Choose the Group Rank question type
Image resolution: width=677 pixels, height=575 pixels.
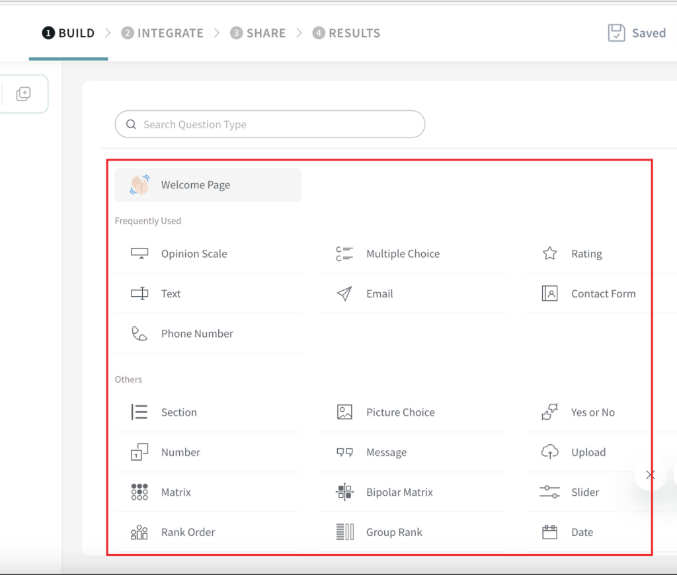pos(393,532)
